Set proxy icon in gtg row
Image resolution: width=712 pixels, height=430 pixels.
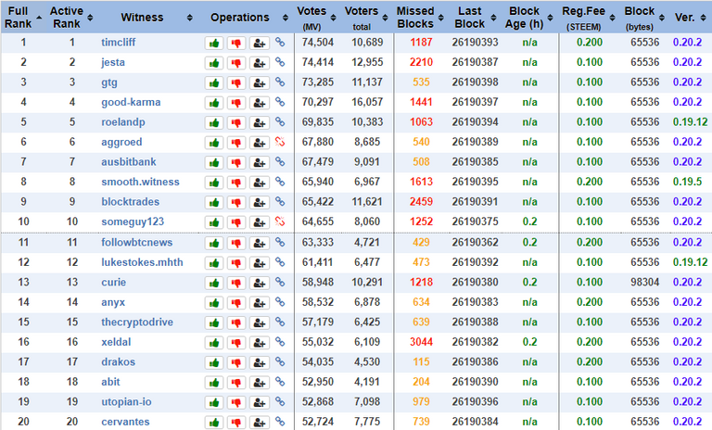tap(259, 83)
